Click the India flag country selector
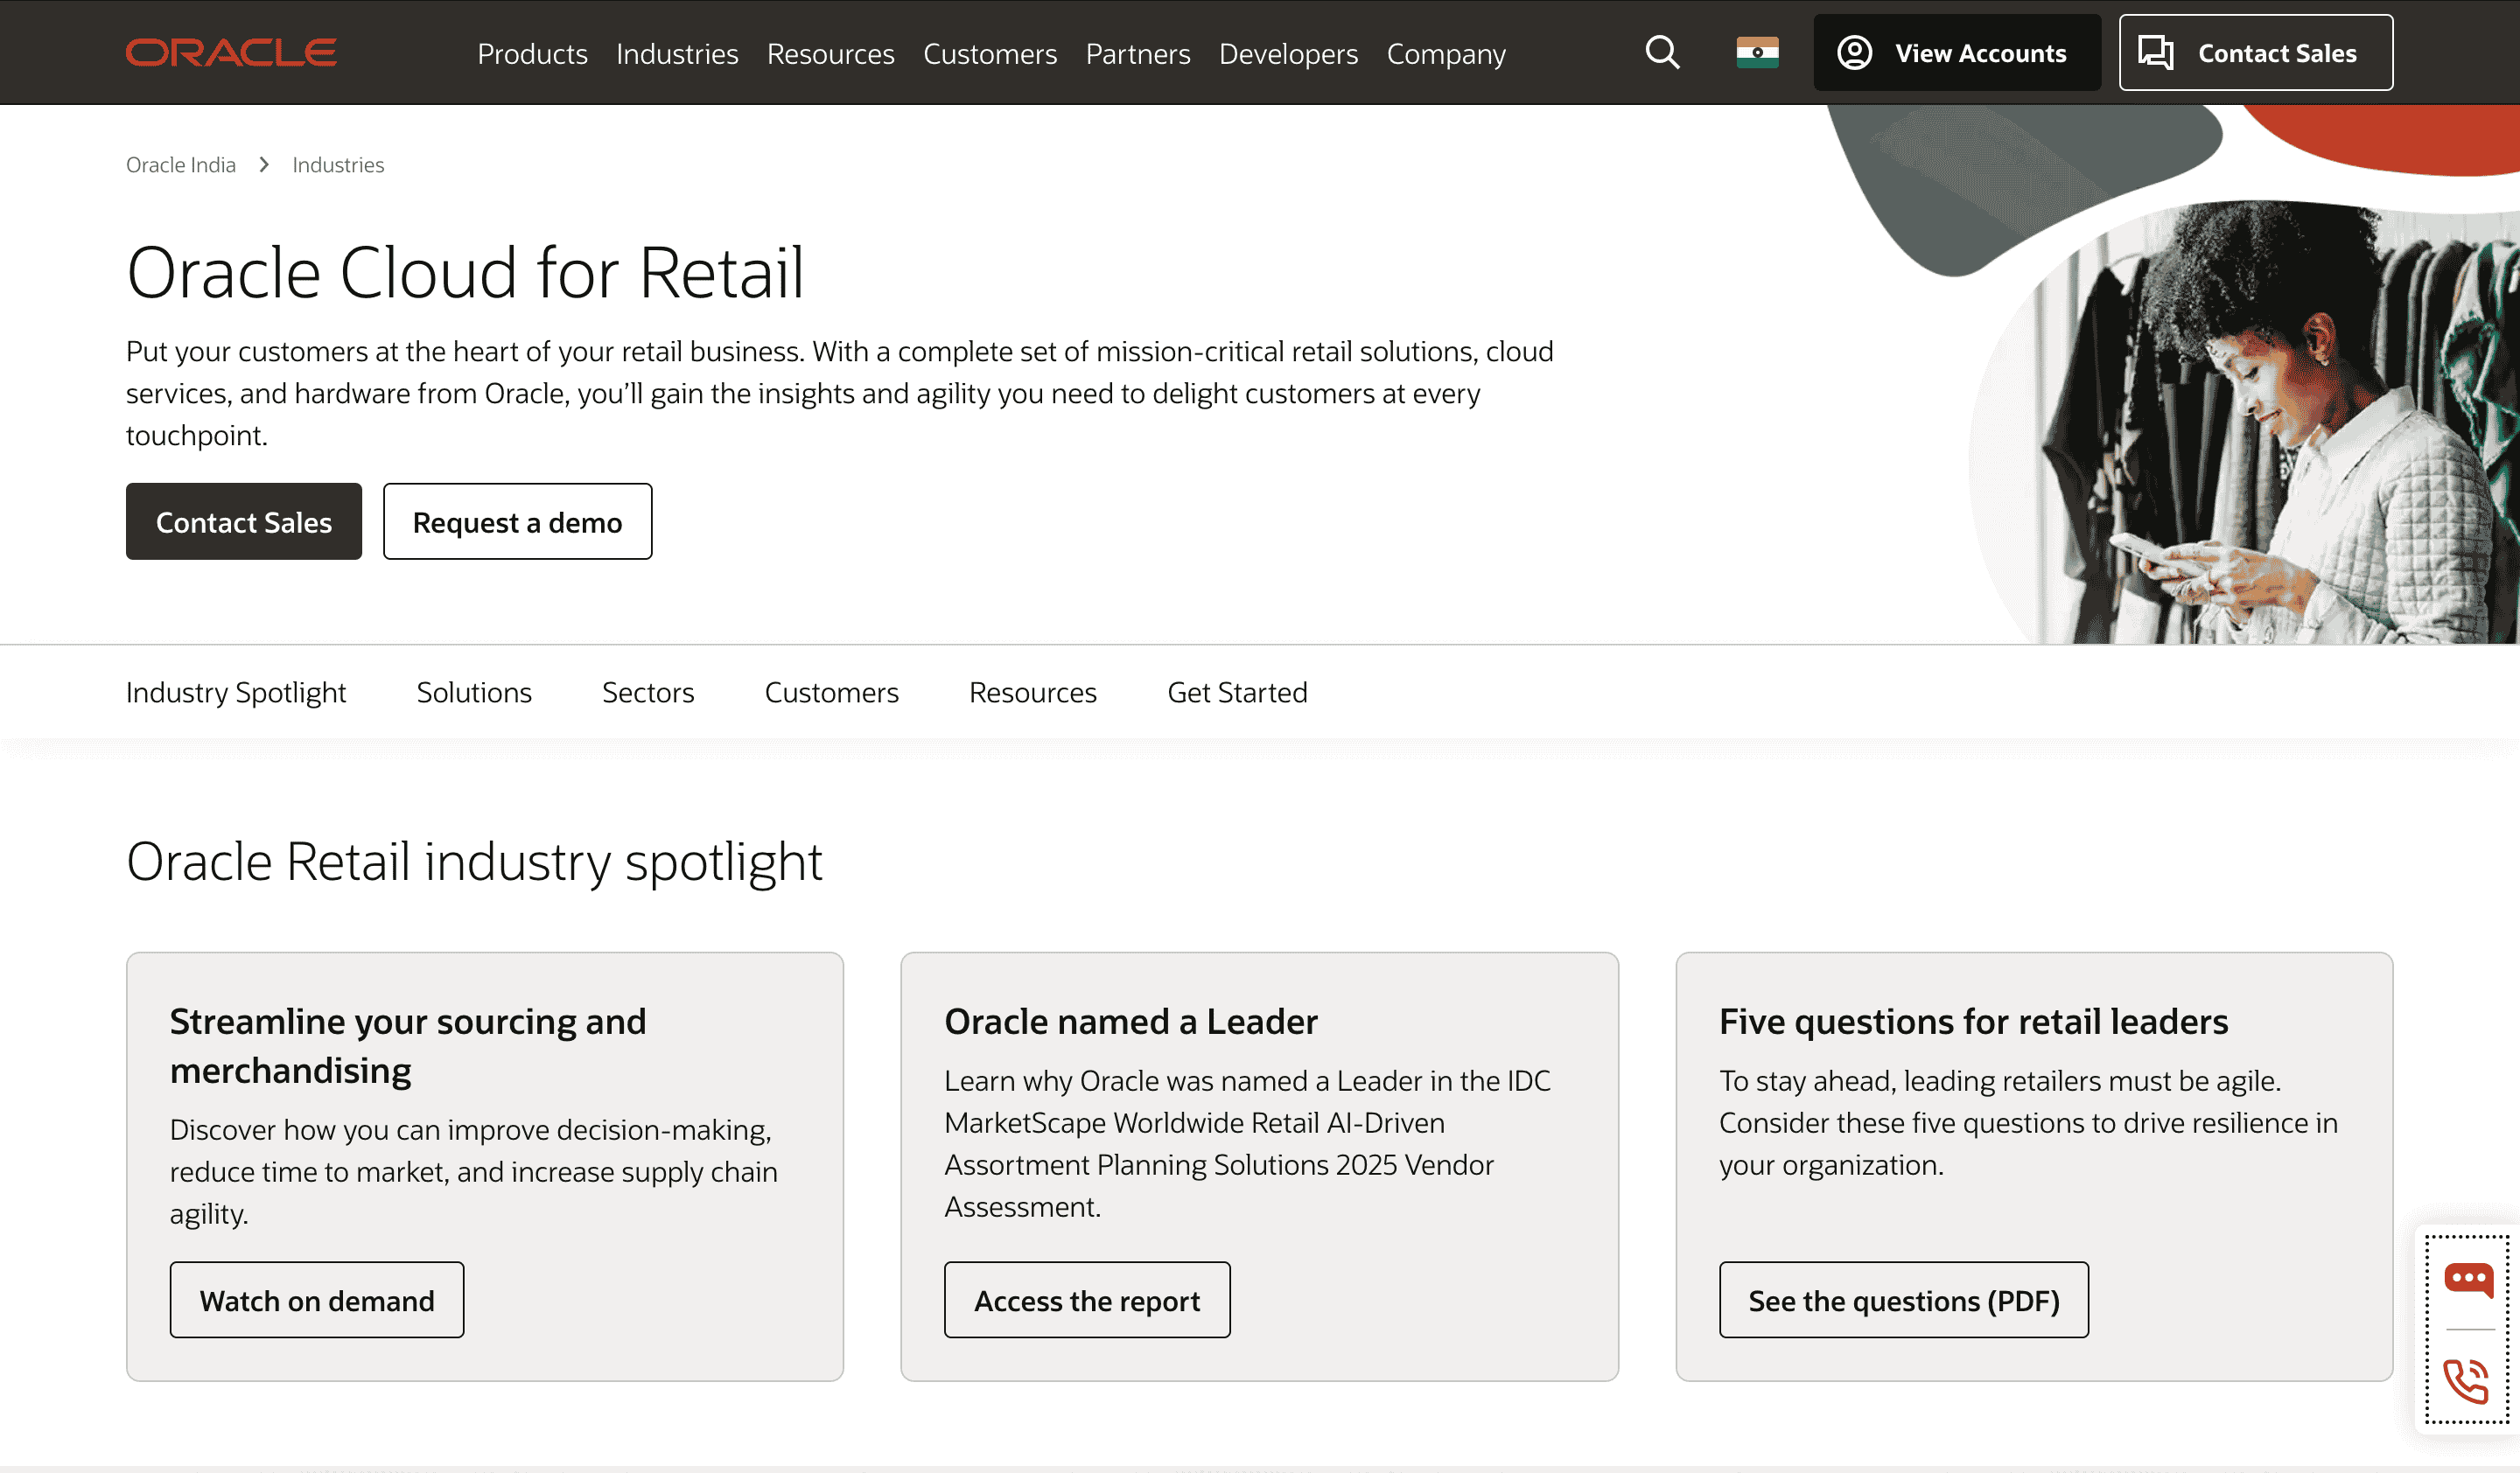This screenshot has height=1473, width=2520. [x=1757, y=52]
